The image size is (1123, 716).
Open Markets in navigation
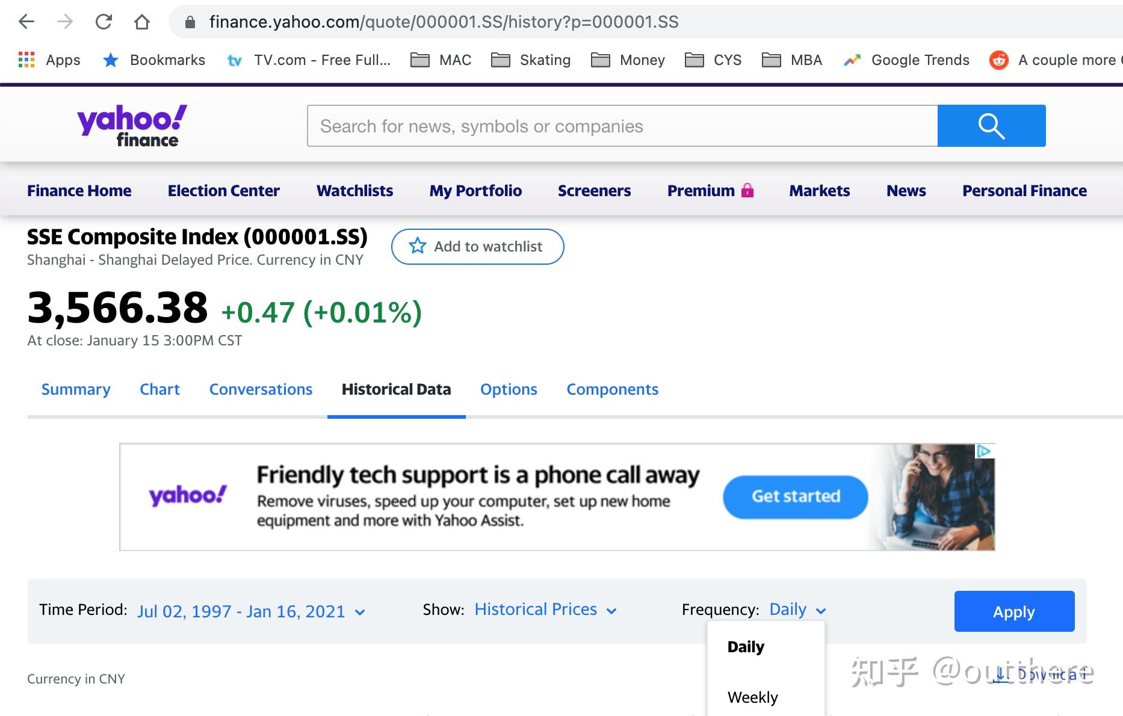tap(819, 191)
